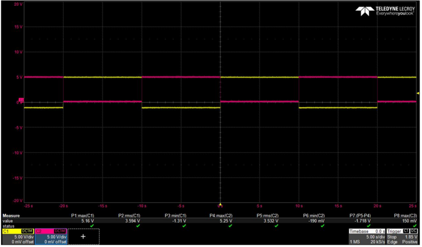
Task: Select the P4:max(C2) measurement column
Action: coord(221,216)
